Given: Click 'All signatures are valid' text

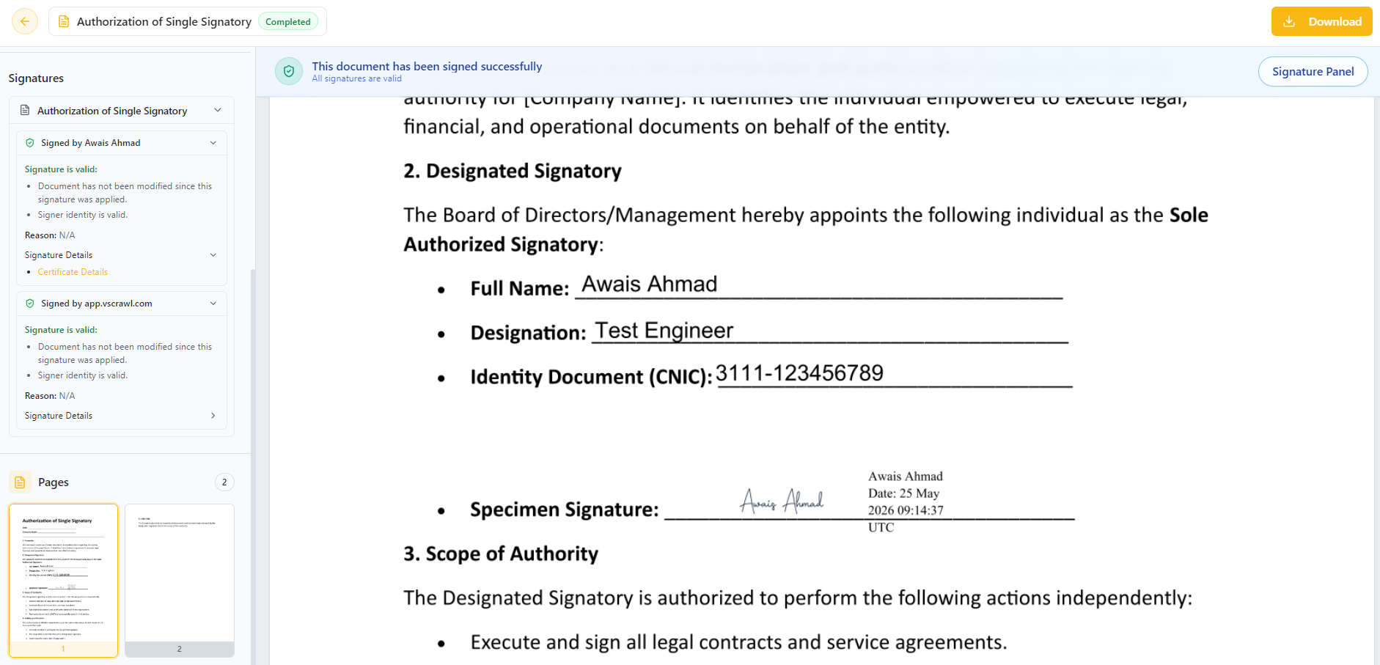Looking at the screenshot, I should point(357,78).
